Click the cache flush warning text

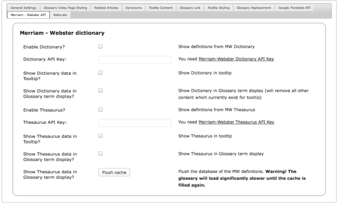coord(242,178)
